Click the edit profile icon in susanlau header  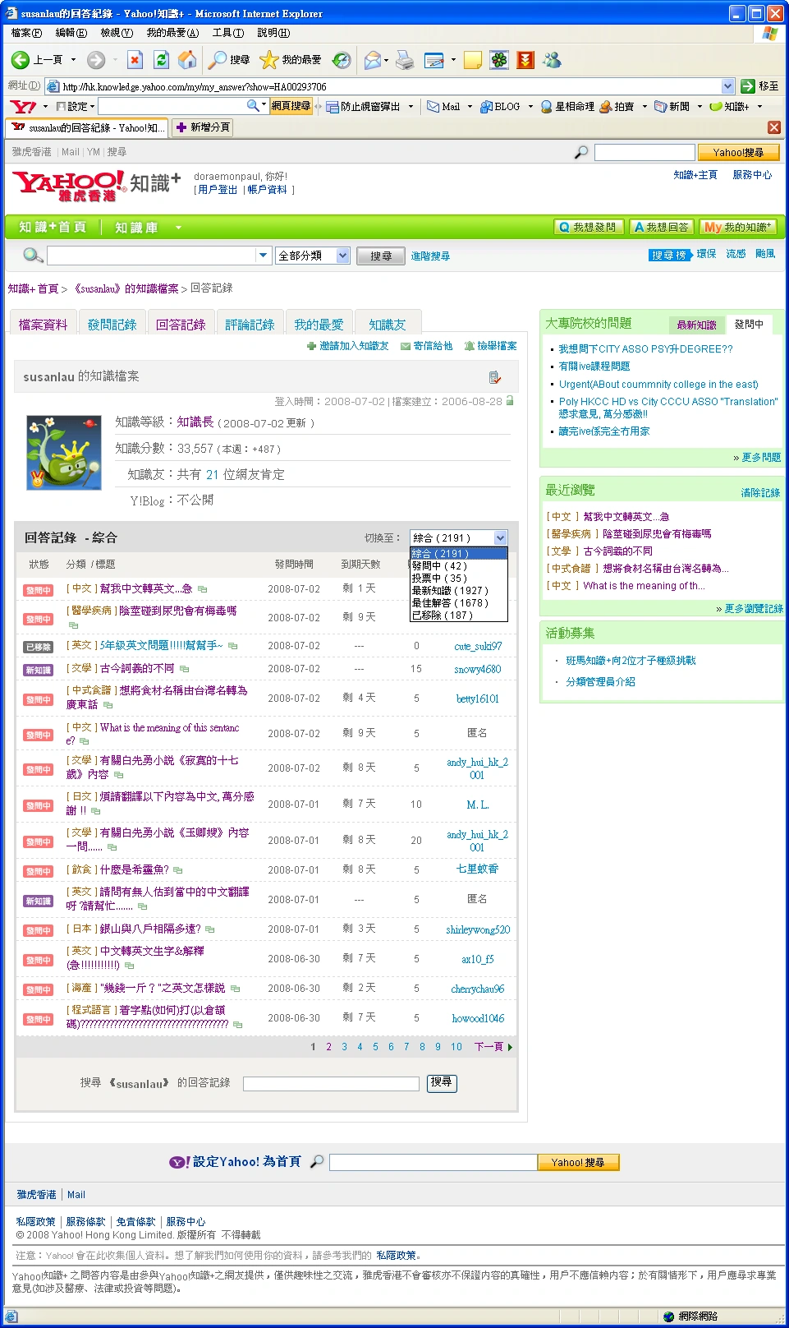click(494, 377)
